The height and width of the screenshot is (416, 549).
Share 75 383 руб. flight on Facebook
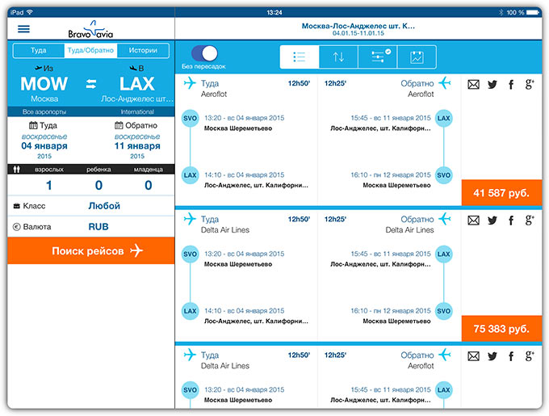(511, 221)
